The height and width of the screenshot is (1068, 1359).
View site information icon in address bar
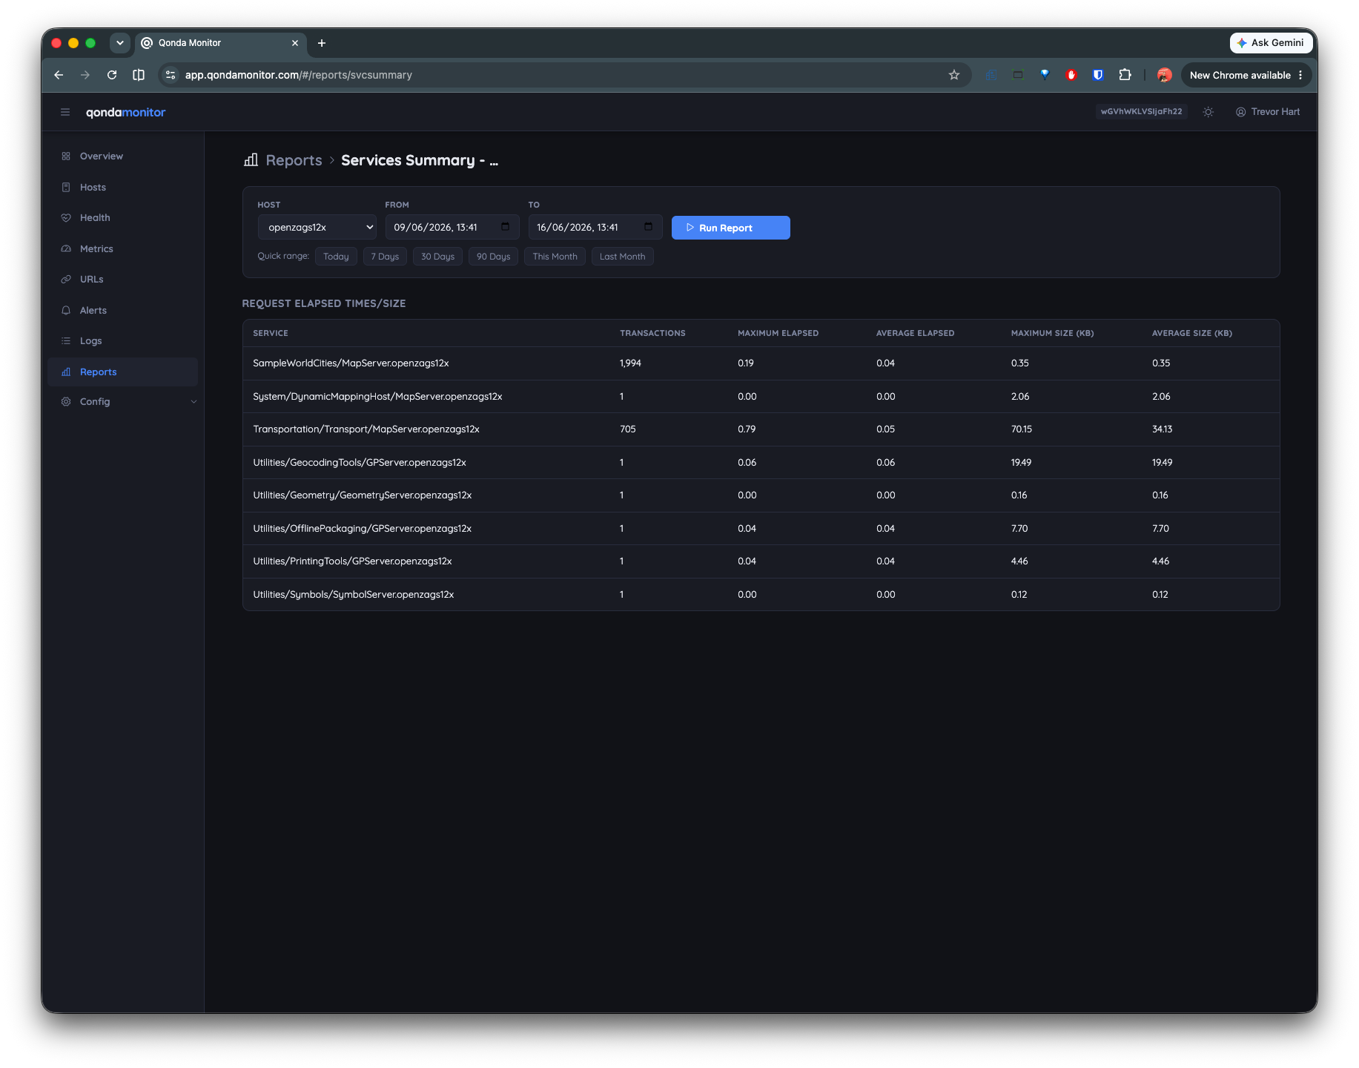point(171,75)
